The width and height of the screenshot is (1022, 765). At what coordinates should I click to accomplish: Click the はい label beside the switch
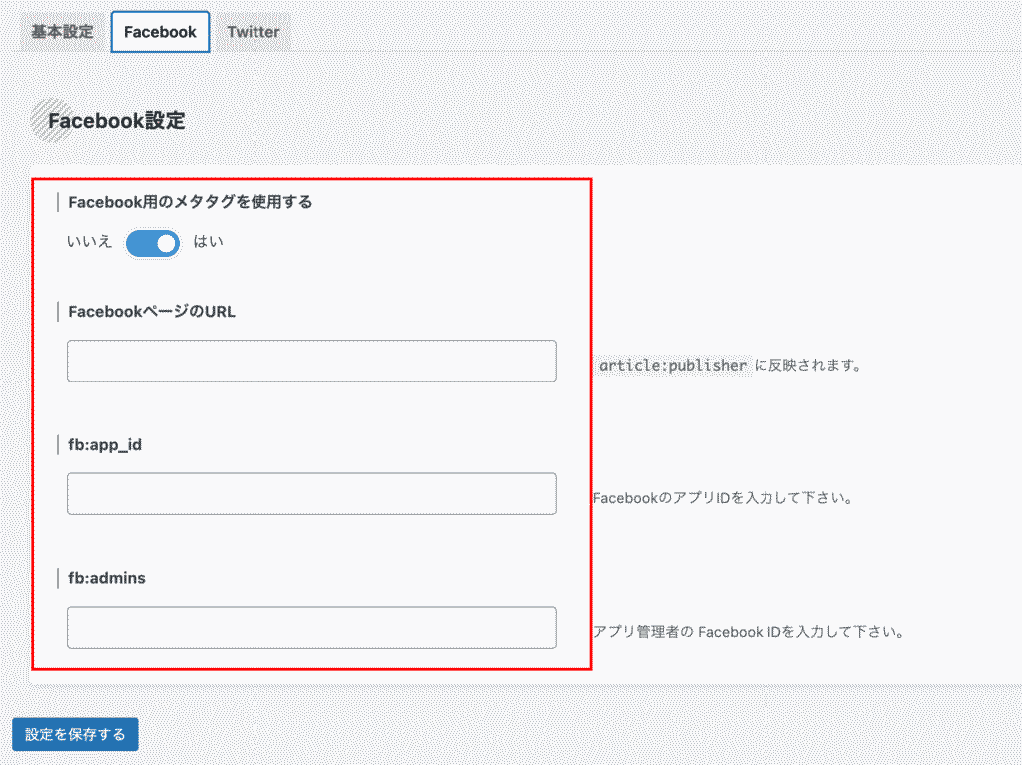[x=209, y=243]
